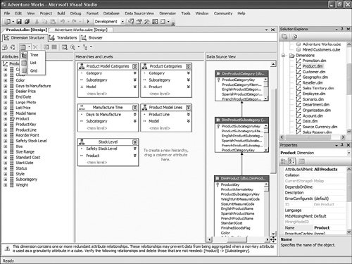Click the Save toolbar icon
The image size is (352, 264).
coord(19,22)
